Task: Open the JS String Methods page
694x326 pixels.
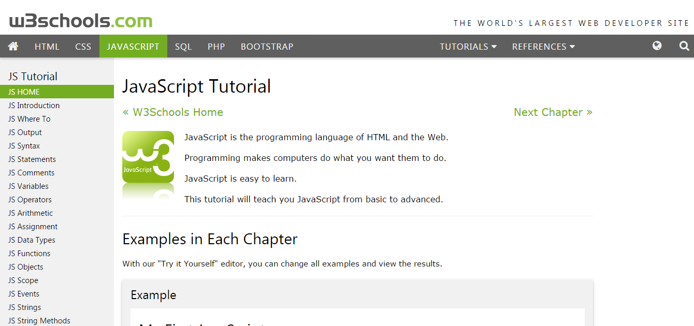Action: coord(39,320)
